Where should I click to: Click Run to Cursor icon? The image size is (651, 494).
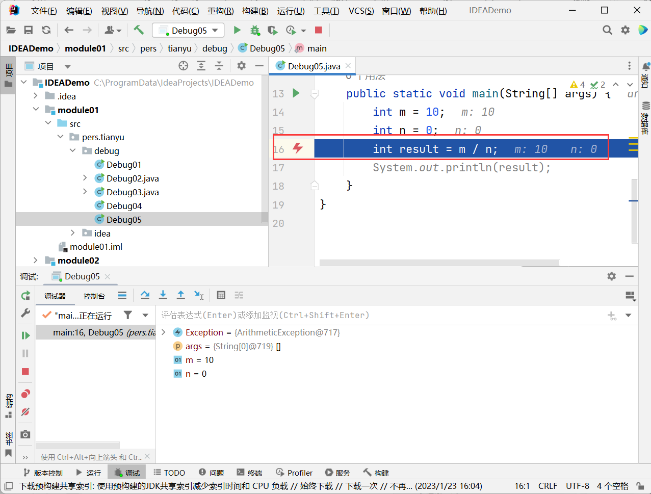[199, 295]
